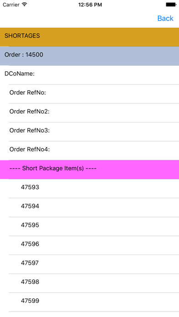This screenshot has width=179, height=317.
Task: Select the SHORTAGES header row
Action: click(x=89, y=37)
